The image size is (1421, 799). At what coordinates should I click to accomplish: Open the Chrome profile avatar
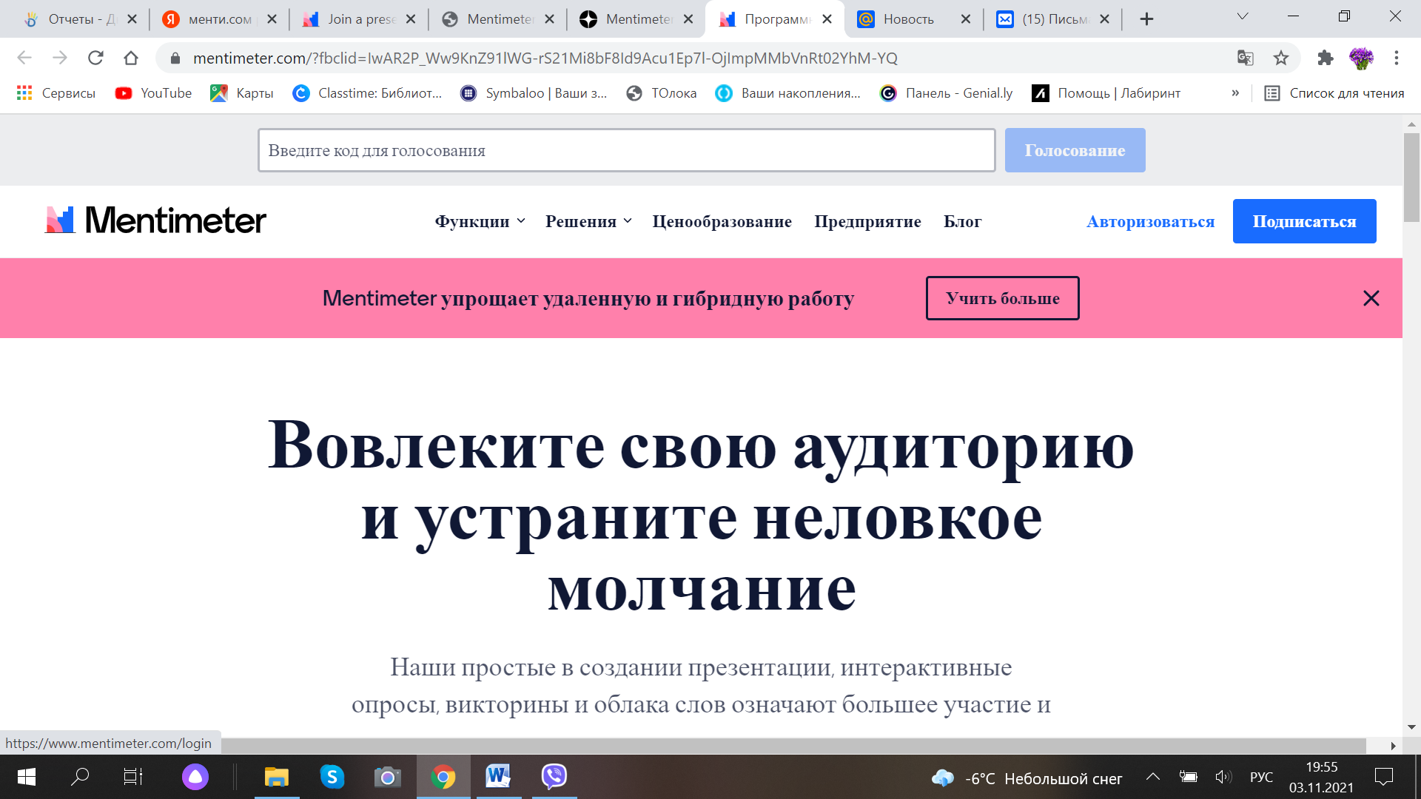tap(1361, 58)
